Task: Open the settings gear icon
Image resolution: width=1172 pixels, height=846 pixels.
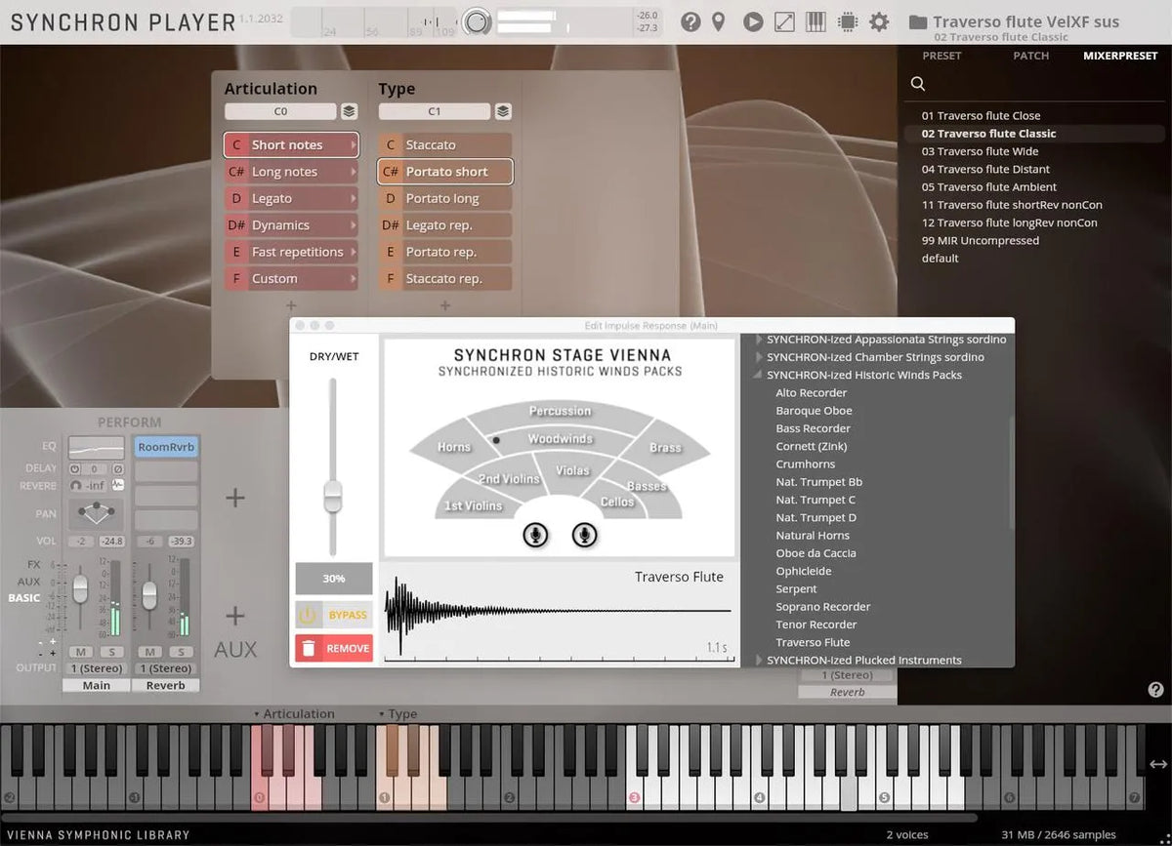Action: [879, 21]
